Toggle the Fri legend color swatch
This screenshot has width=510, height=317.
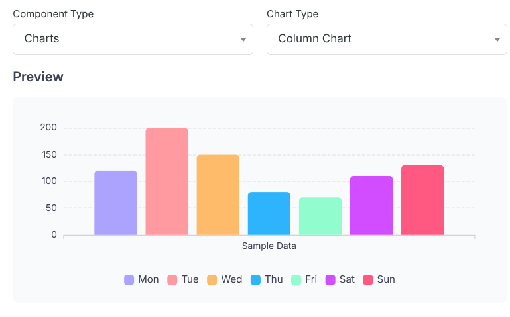point(296,280)
